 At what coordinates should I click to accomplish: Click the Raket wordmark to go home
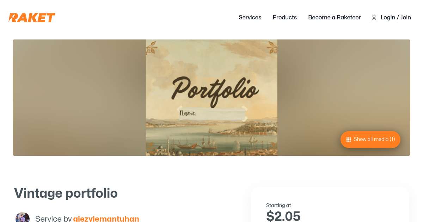pos(32,18)
